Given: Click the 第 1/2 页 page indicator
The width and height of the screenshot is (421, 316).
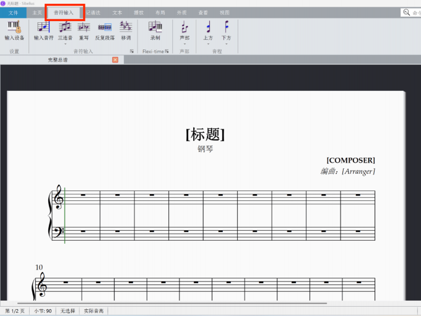Looking at the screenshot, I should tap(15, 311).
